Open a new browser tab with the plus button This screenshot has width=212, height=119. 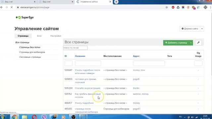116,2
